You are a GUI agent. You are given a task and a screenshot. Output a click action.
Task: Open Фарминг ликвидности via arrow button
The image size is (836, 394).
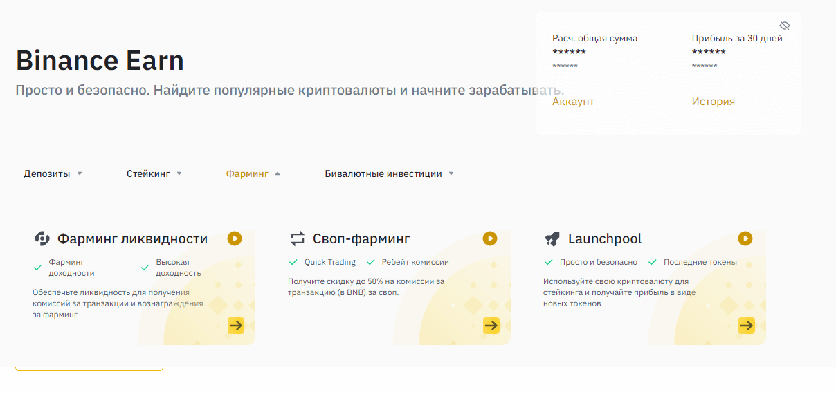pos(236,326)
